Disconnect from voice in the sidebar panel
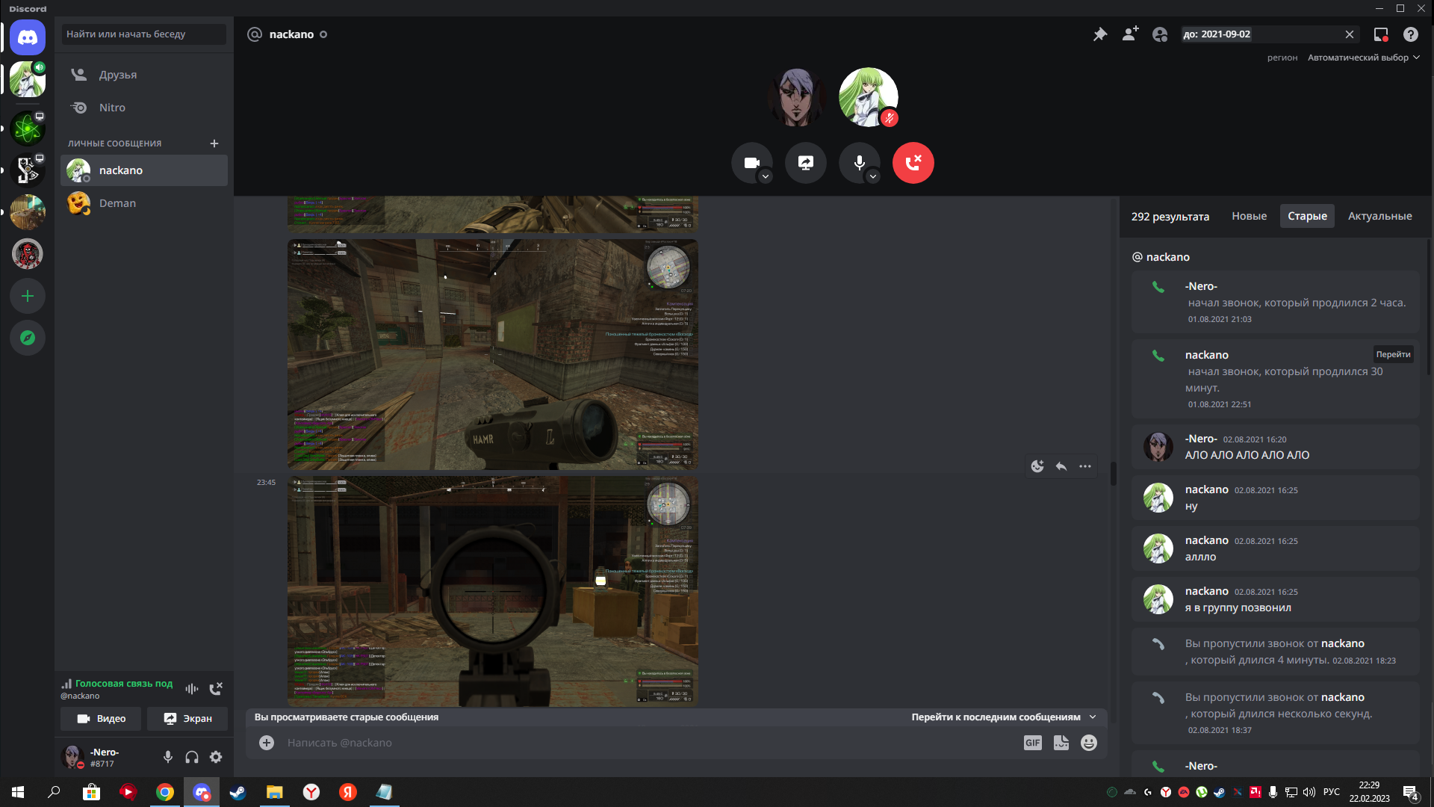Image resolution: width=1434 pixels, height=807 pixels. [216, 689]
